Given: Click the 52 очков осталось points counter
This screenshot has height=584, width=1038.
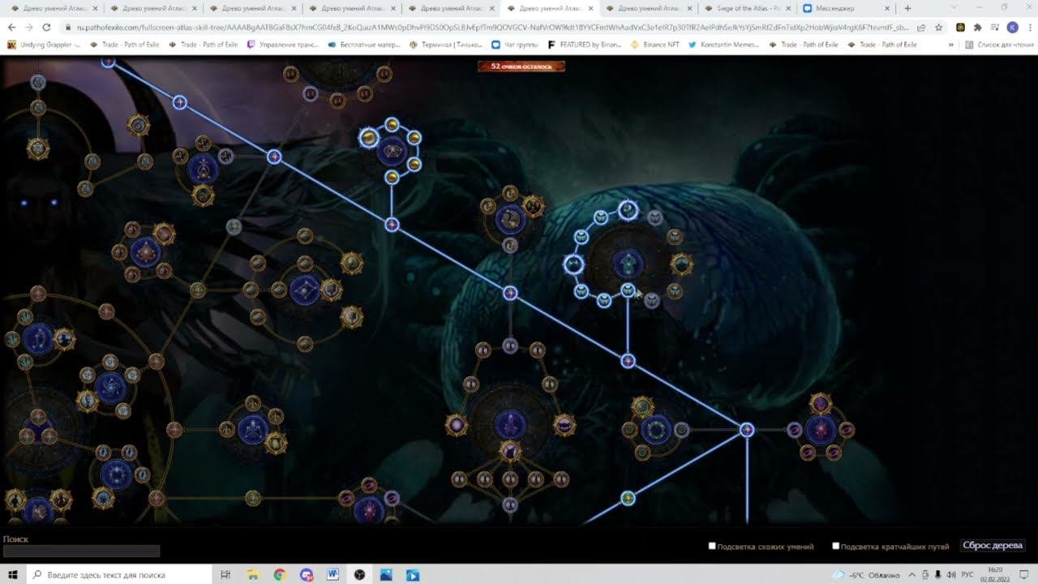Looking at the screenshot, I should coord(521,66).
